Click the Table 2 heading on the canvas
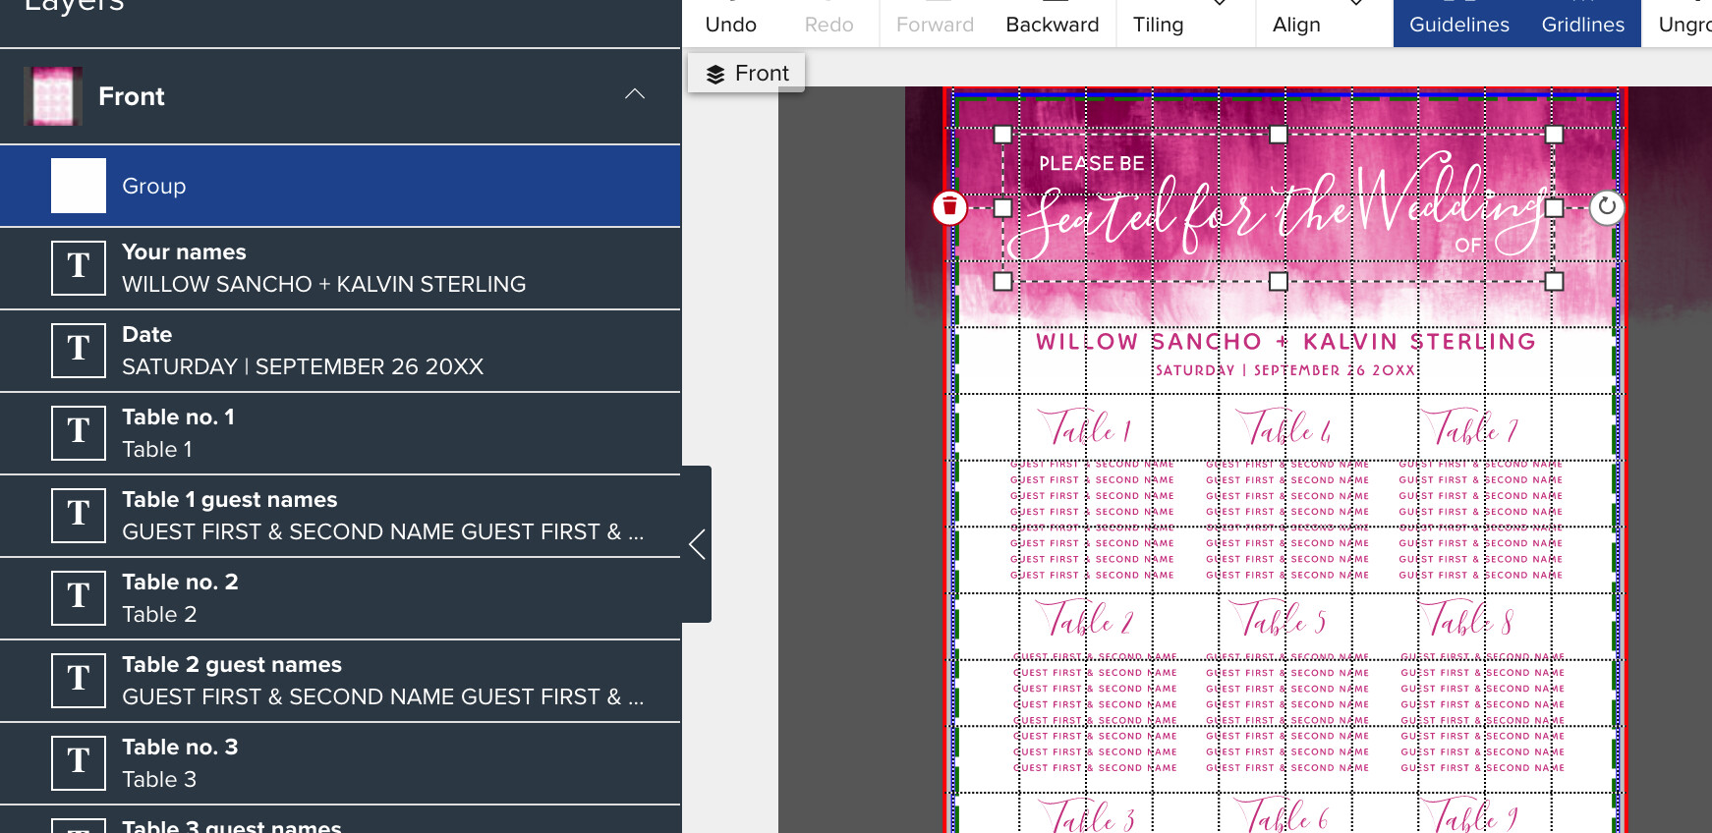 (x=1087, y=620)
